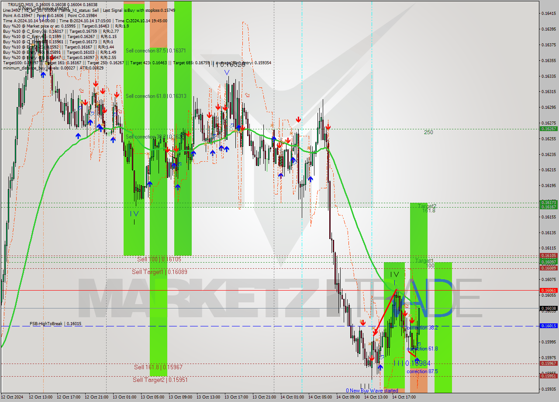Click the '250' target level label
The image size is (559, 402).
(428, 132)
